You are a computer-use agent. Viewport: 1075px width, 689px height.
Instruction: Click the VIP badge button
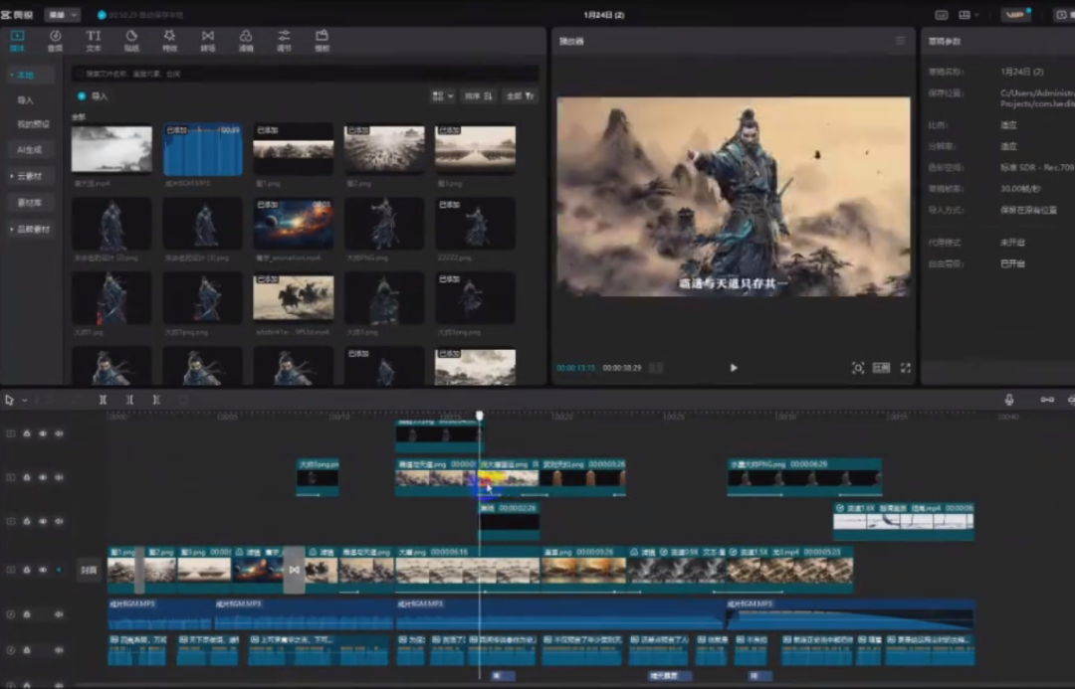pos(1016,14)
